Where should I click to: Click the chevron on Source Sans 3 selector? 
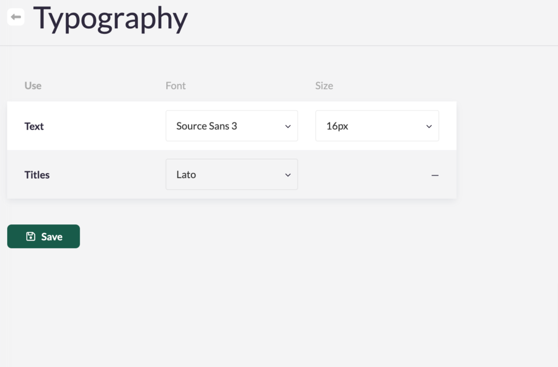click(288, 126)
